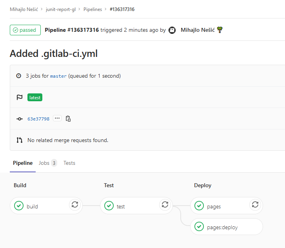Click the passed status badge
The image size is (285, 248).
point(25,30)
